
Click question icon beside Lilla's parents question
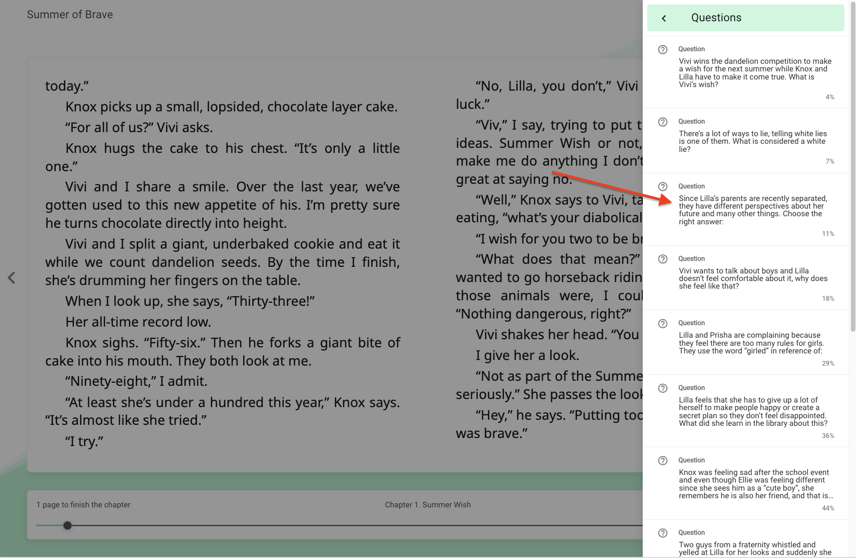pos(663,187)
